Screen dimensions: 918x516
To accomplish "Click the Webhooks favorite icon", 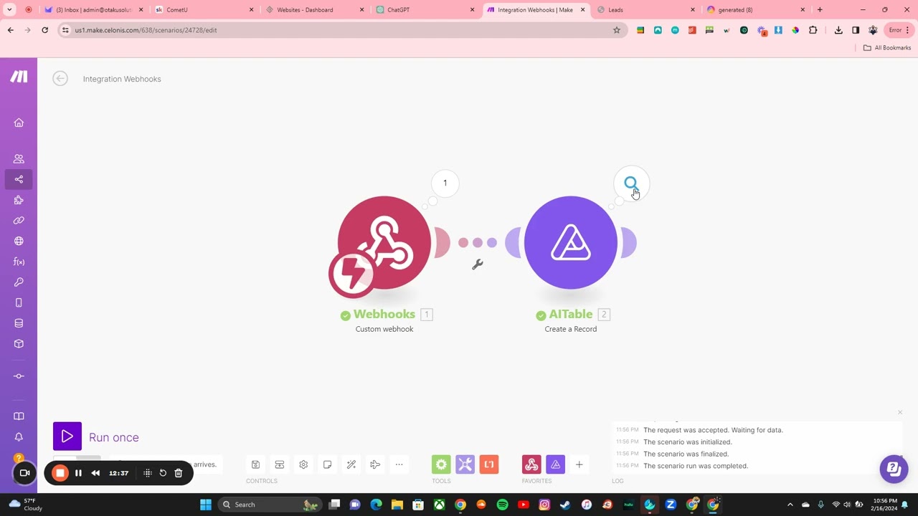I will (x=531, y=464).
